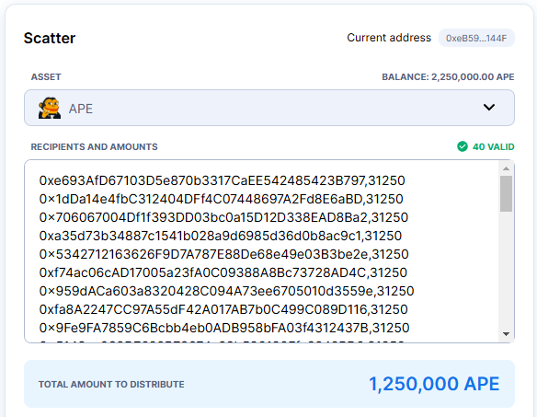537x417 pixels.
Task: Click the line starting 0xf74ac06cAD17
Action: [223, 273]
